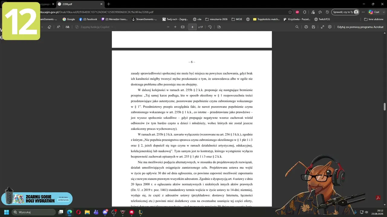Image resolution: width=387 pixels, height=217 pixels.
Task: Click the PDF vertical scrollbar thumb
Action: [x=385, y=107]
